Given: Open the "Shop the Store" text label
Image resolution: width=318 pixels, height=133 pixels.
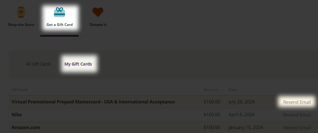Looking at the screenshot, I should (21, 25).
